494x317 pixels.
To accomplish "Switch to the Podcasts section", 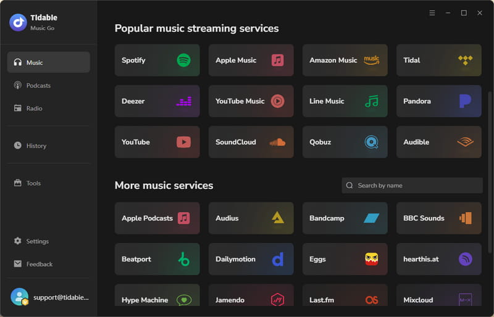I will pyautogui.click(x=49, y=85).
